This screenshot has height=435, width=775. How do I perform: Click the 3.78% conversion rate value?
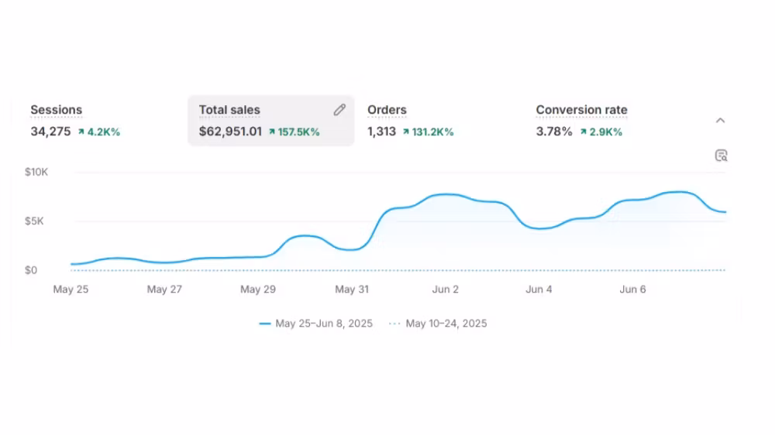click(554, 132)
